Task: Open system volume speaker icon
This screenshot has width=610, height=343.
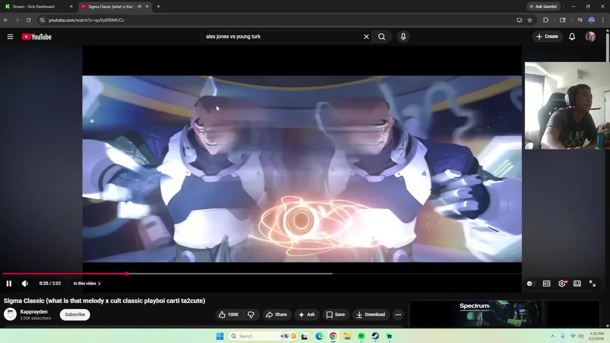Action: (x=580, y=336)
